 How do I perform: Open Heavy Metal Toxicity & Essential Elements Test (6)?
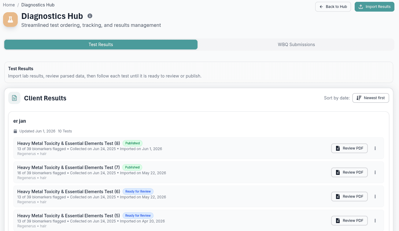pos(69,192)
